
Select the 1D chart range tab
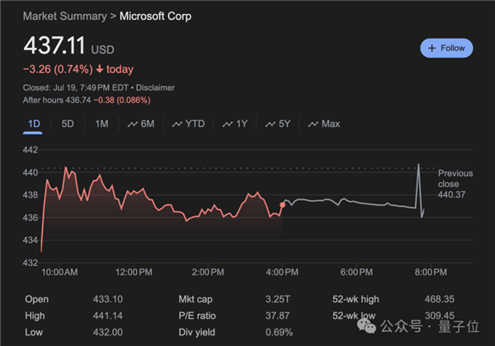point(34,124)
